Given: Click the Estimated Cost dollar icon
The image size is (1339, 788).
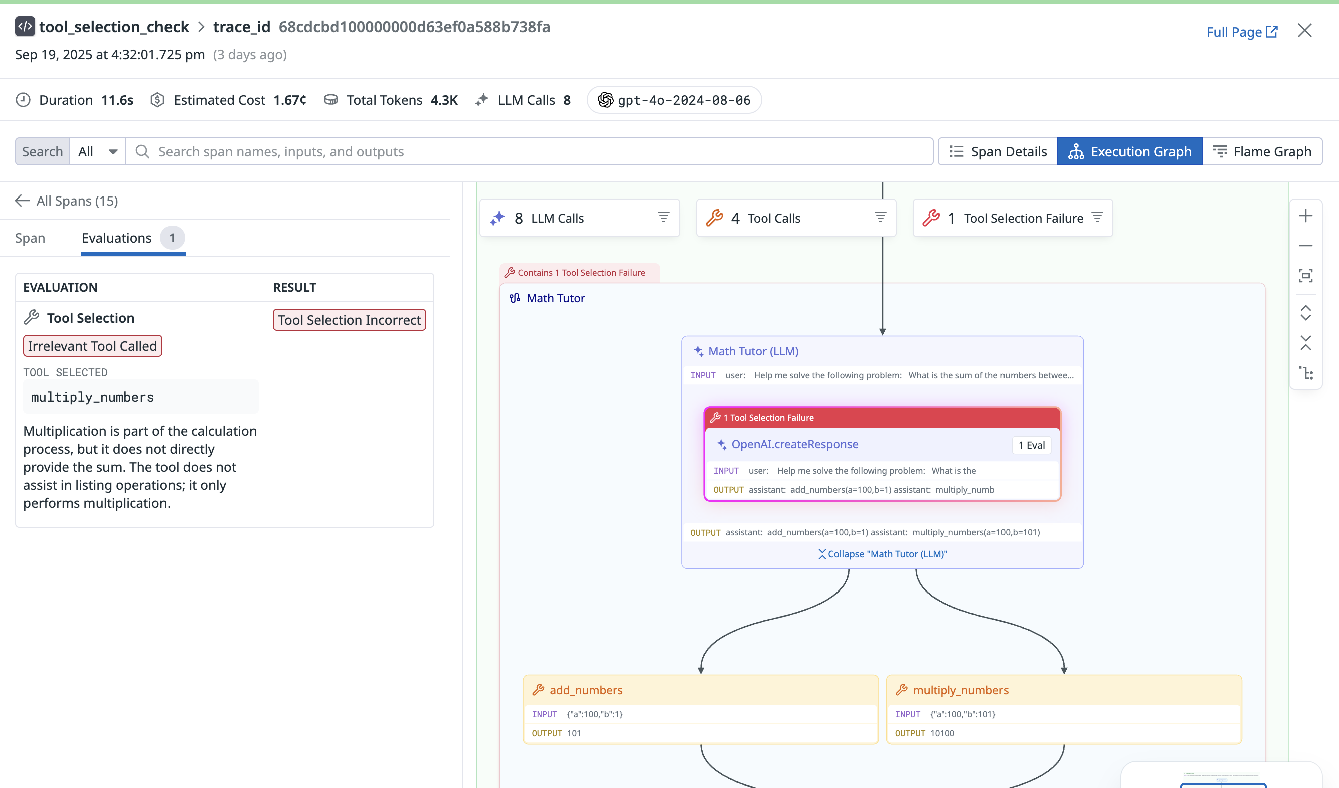Looking at the screenshot, I should [157, 100].
